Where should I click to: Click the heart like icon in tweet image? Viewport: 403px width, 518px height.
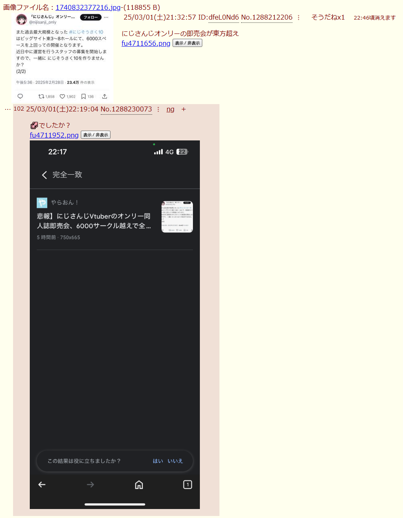62,97
